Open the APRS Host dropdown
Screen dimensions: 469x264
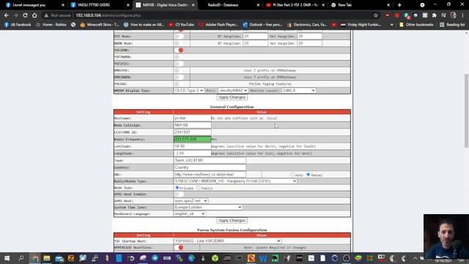191,201
